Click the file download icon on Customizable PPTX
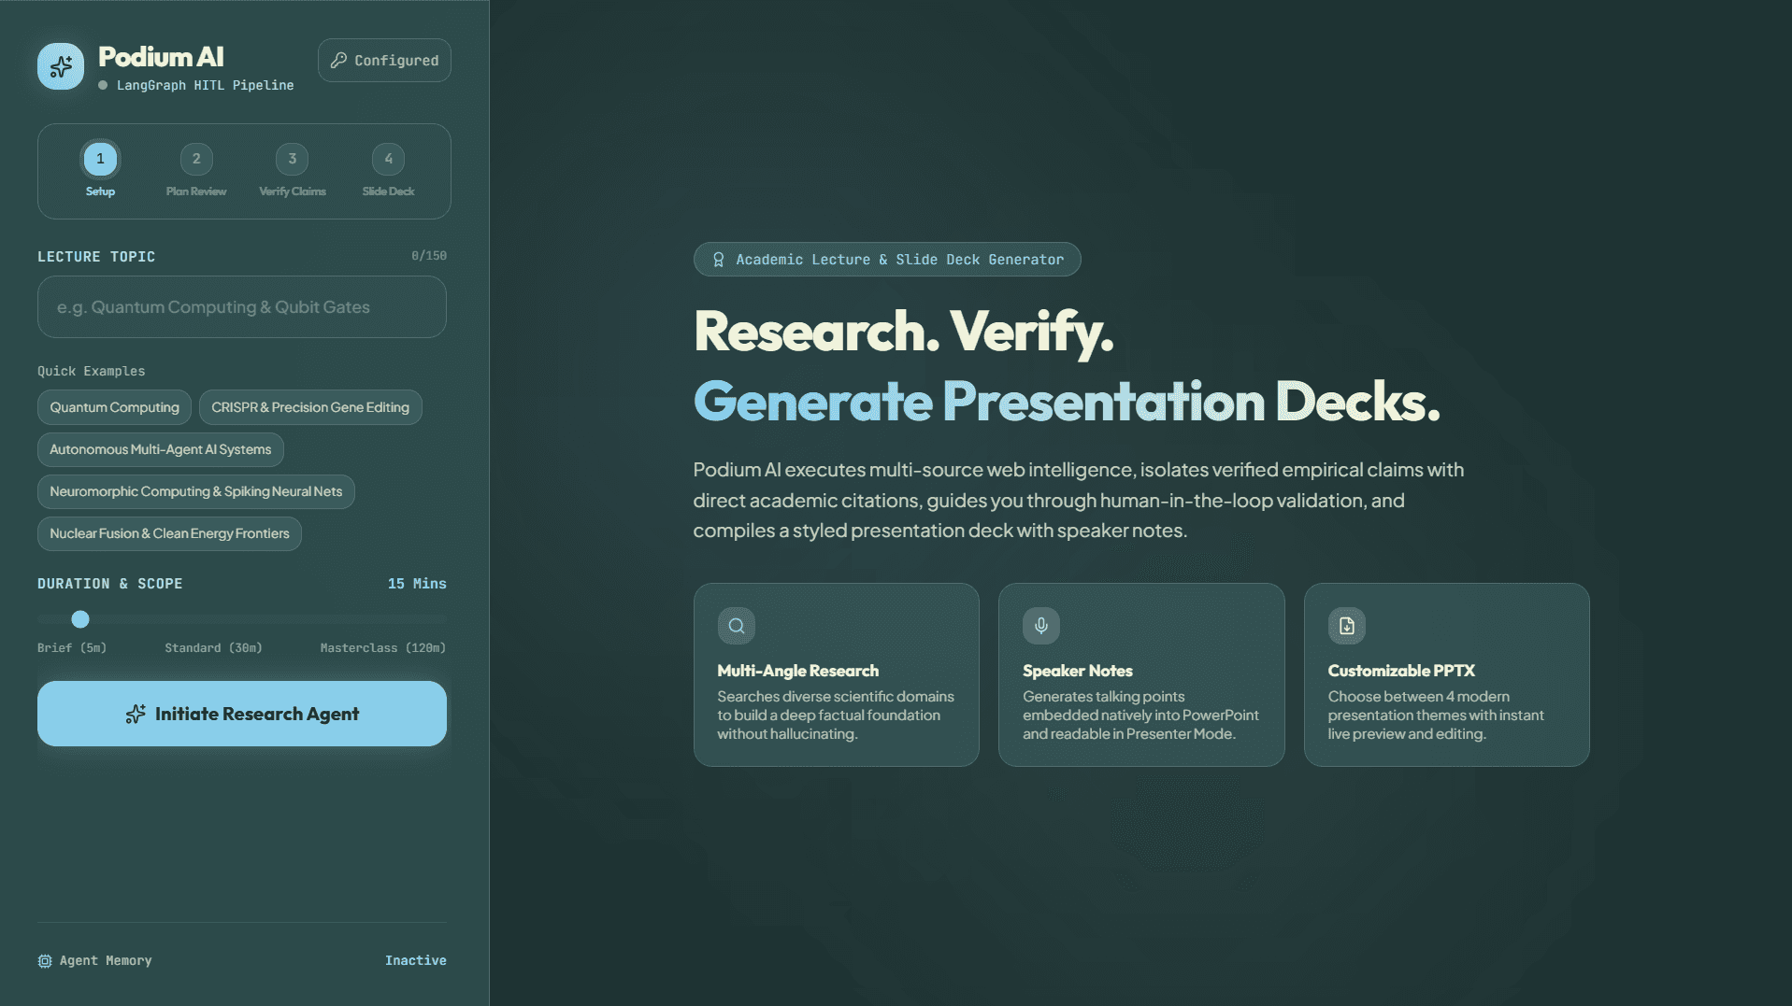This screenshot has height=1006, width=1792. 1347,626
